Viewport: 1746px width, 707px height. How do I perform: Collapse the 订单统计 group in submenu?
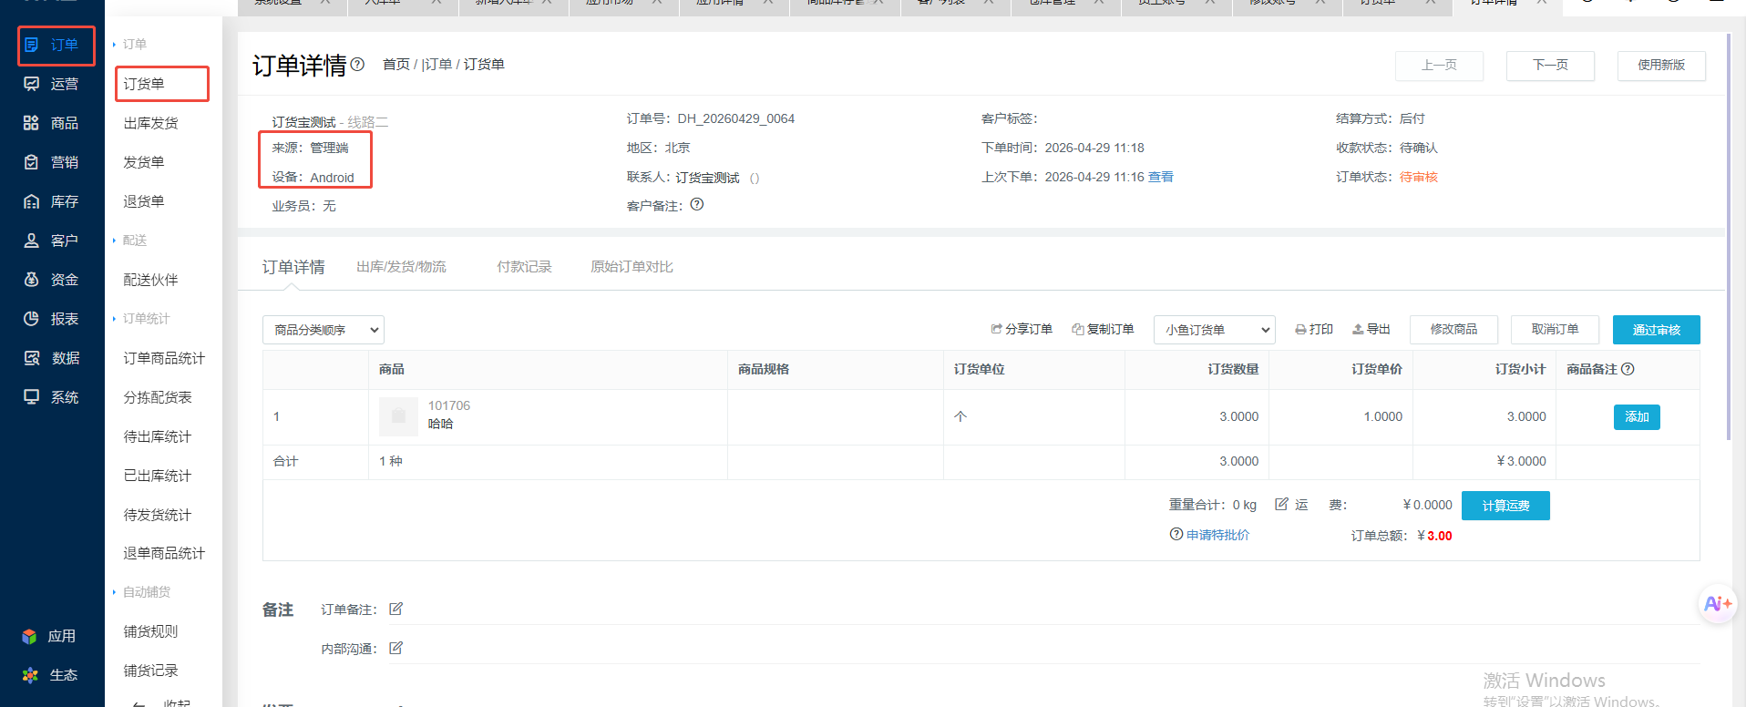141,319
